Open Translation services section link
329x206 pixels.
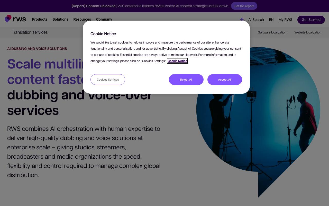(30, 32)
